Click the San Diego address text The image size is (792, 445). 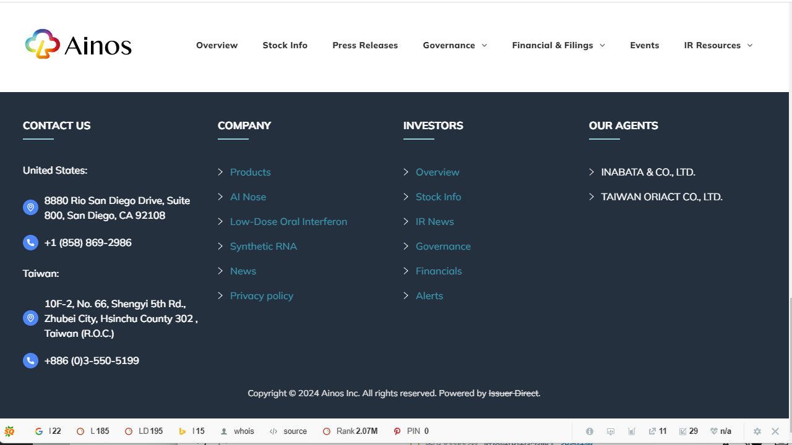pyautogui.click(x=117, y=208)
